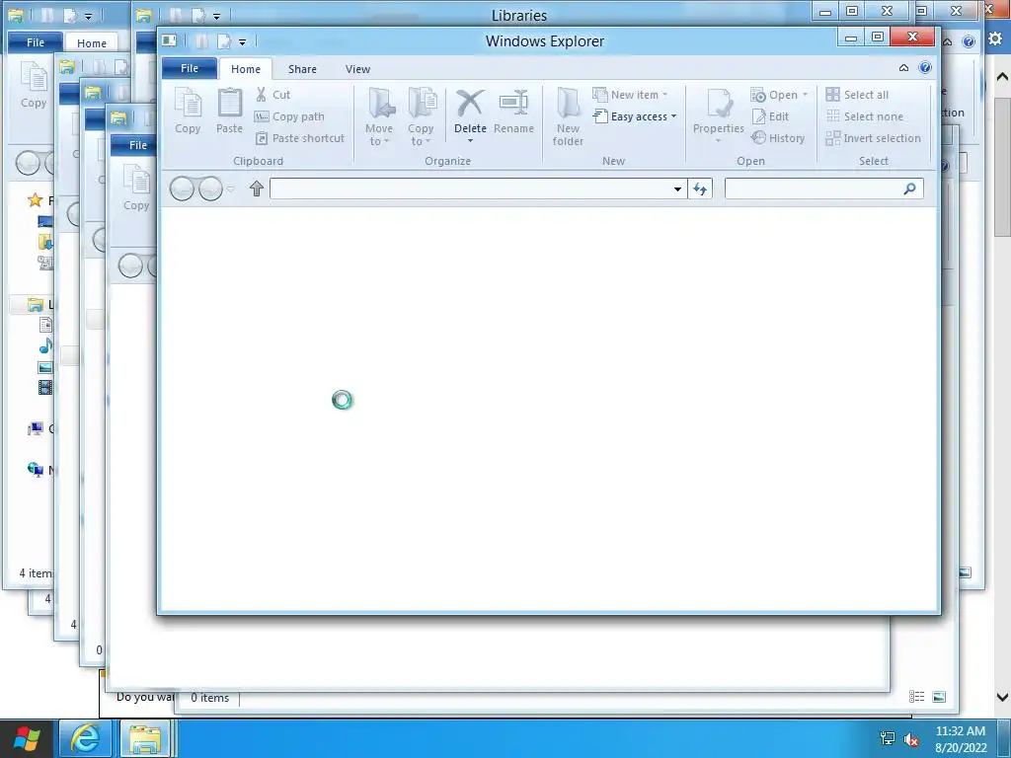Select the Cut scissors command
This screenshot has width=1011, height=758.
(x=272, y=95)
